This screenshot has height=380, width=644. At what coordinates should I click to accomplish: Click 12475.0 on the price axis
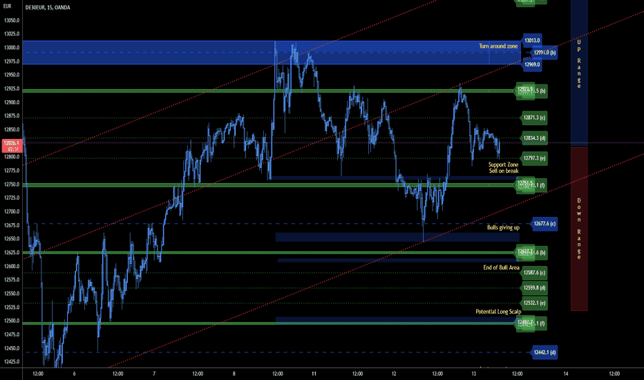(x=12, y=334)
